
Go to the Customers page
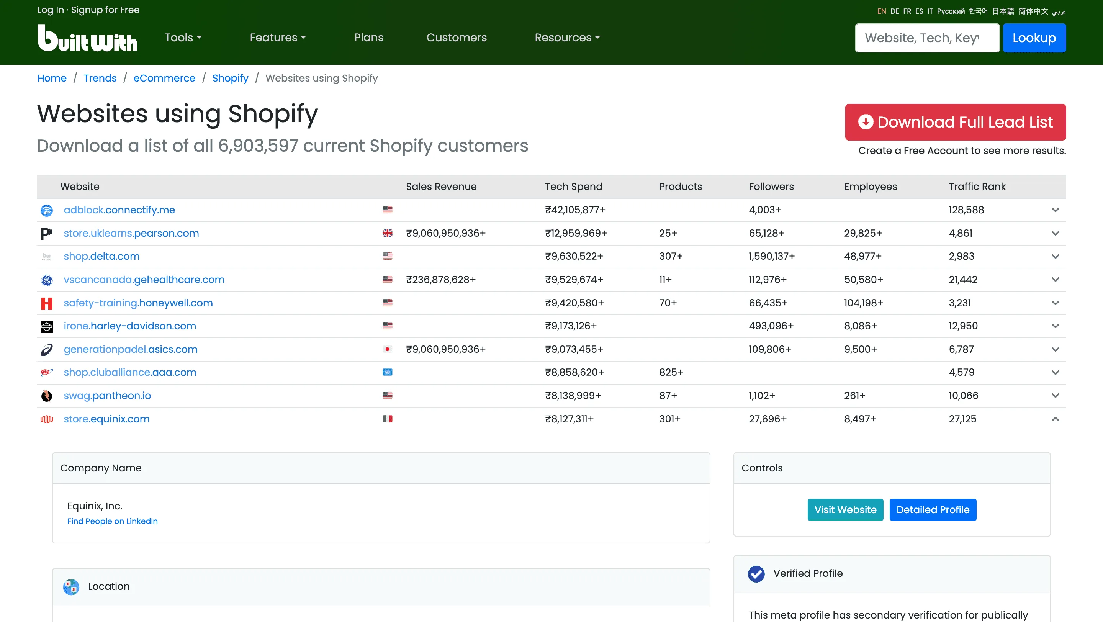[x=457, y=38]
